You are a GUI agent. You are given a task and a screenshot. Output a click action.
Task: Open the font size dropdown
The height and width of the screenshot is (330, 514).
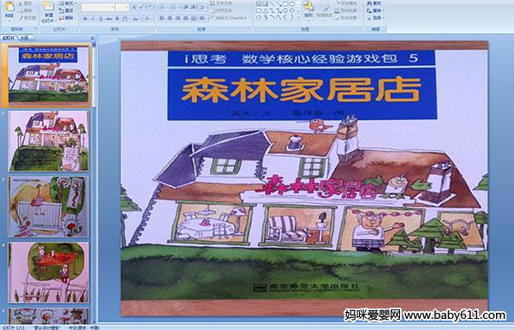click(x=123, y=7)
